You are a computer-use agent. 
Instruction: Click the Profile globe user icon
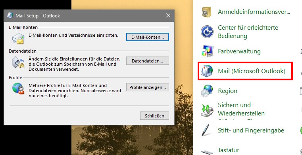[19, 89]
